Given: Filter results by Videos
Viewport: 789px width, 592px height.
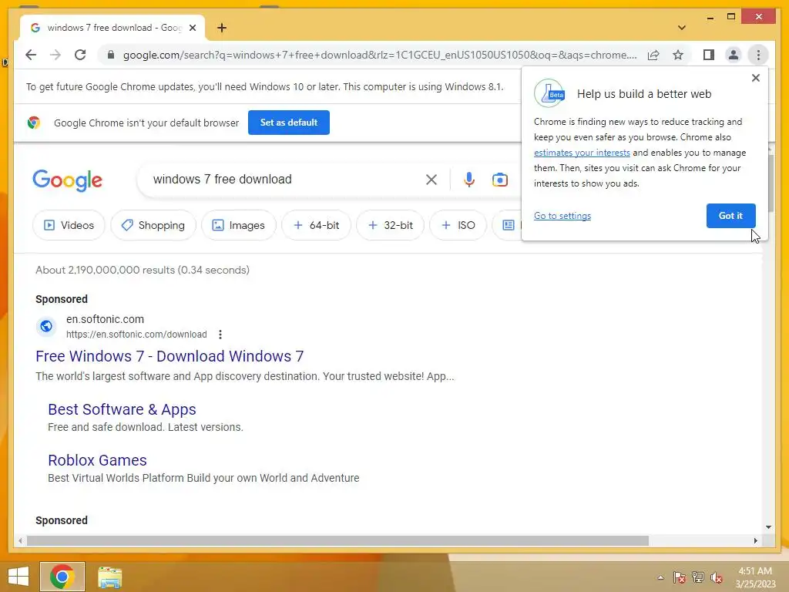Looking at the screenshot, I should coord(69,225).
